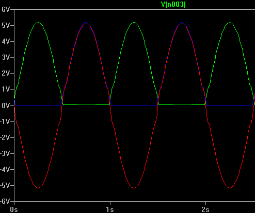
Task: Click the -6V label on vertical axis
Action: click(x=5, y=201)
